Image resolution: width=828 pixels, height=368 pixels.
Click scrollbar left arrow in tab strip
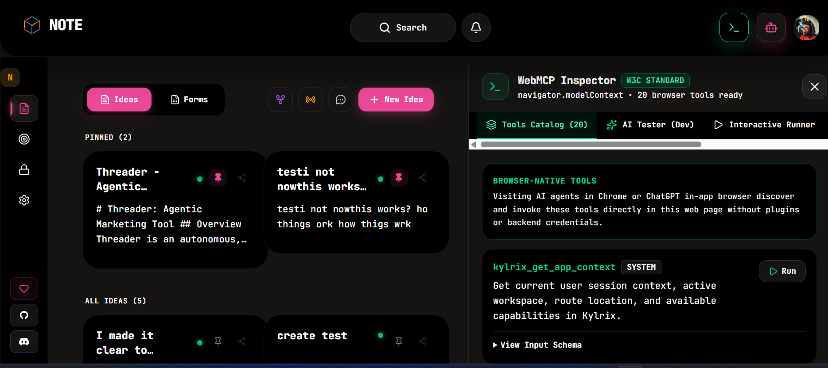[474, 144]
